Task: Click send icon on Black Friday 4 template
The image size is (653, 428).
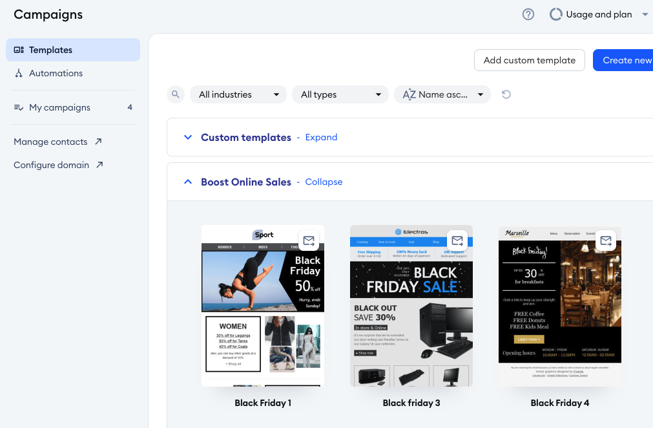Action: click(606, 241)
